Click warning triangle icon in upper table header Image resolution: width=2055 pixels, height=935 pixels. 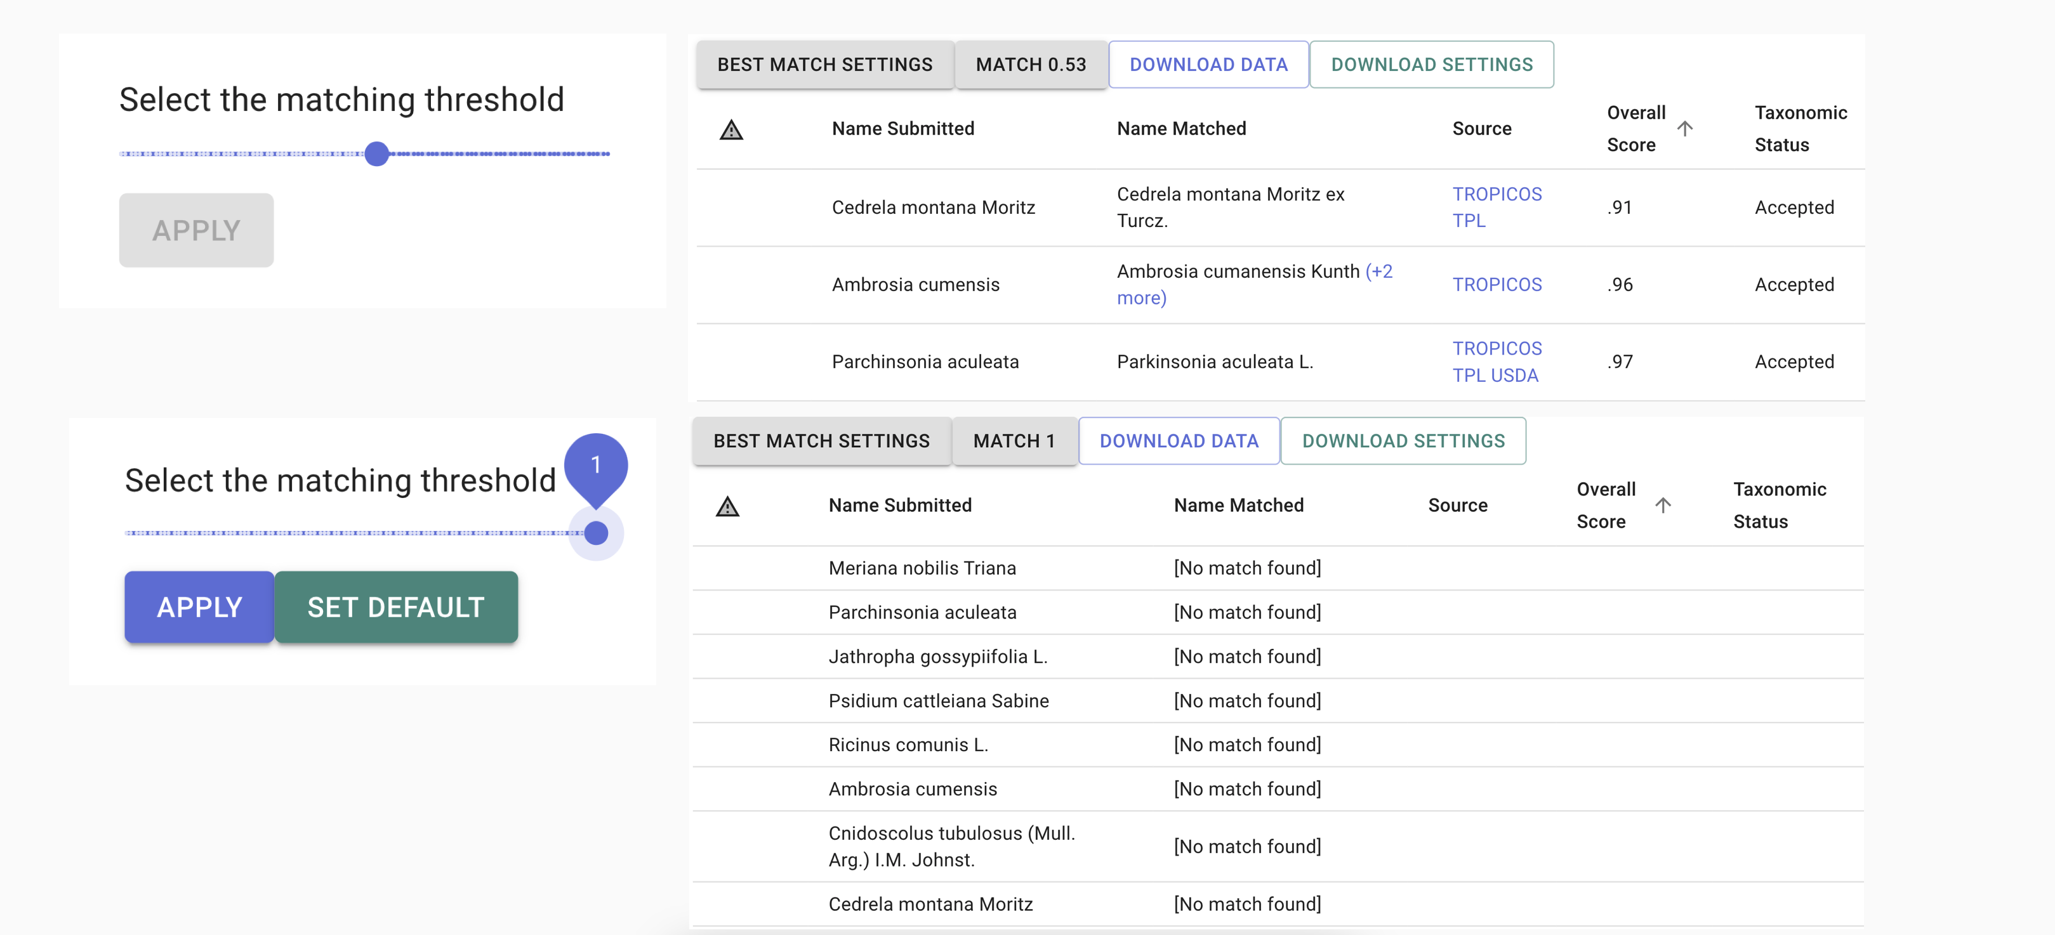pyautogui.click(x=730, y=129)
